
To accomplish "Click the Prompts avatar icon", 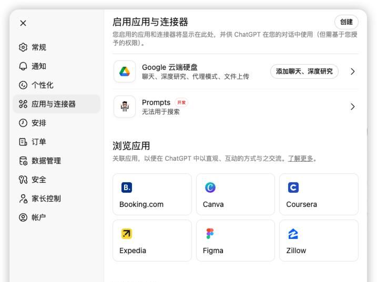I will pyautogui.click(x=125, y=107).
